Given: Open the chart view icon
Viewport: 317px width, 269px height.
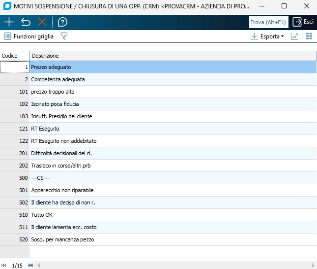Looking at the screenshot, I should tap(294, 36).
